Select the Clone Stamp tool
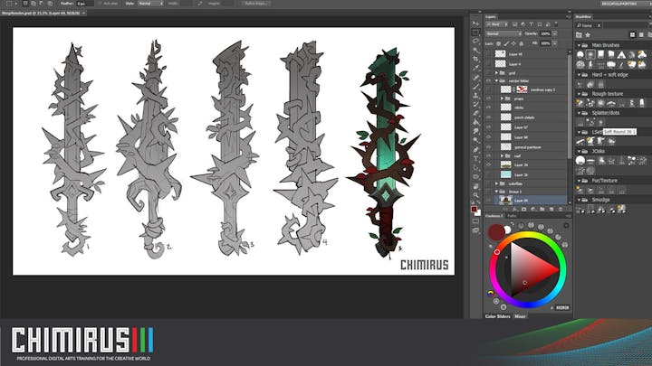Image resolution: width=652 pixels, height=366 pixels. [475, 96]
